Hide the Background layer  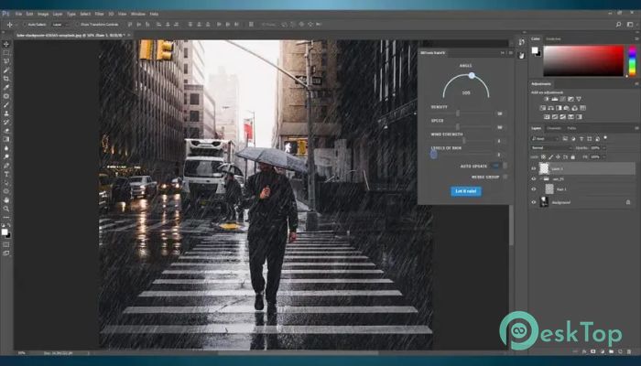(x=534, y=202)
